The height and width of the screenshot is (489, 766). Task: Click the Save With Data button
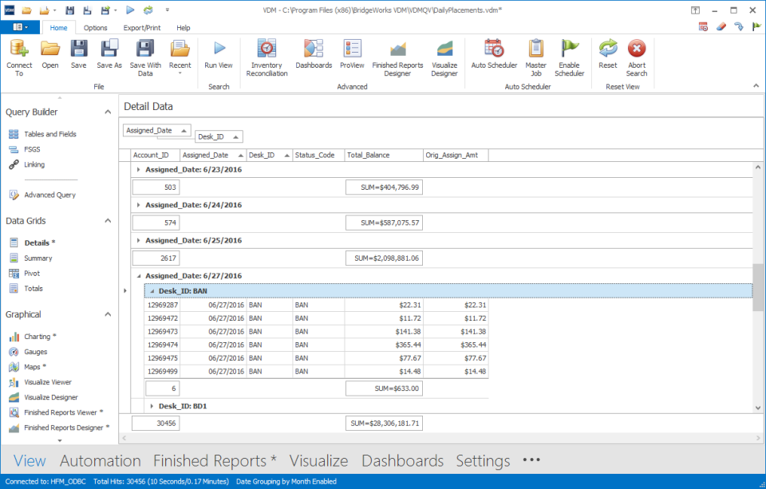click(x=144, y=56)
